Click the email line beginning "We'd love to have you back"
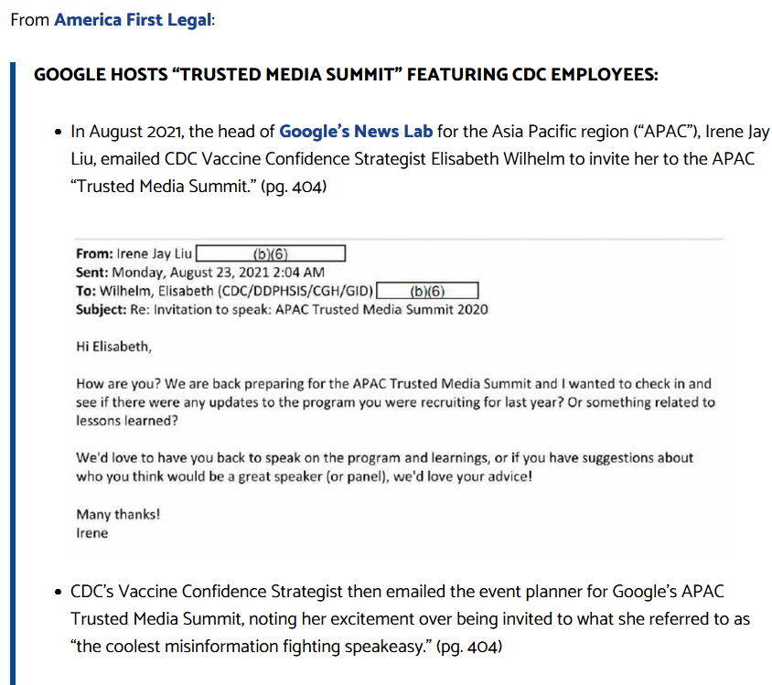Viewport: 772px width, 685px height. pyautogui.click(x=384, y=458)
